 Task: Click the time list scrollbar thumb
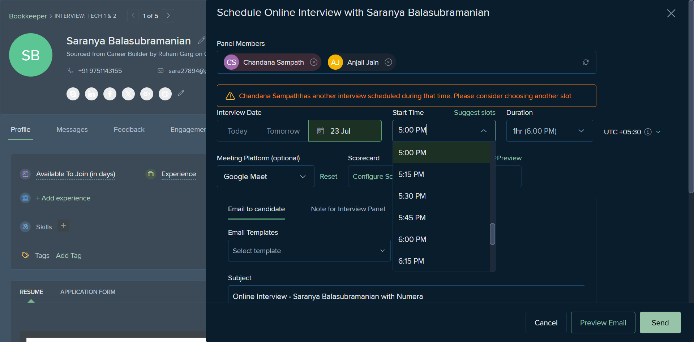pyautogui.click(x=492, y=234)
